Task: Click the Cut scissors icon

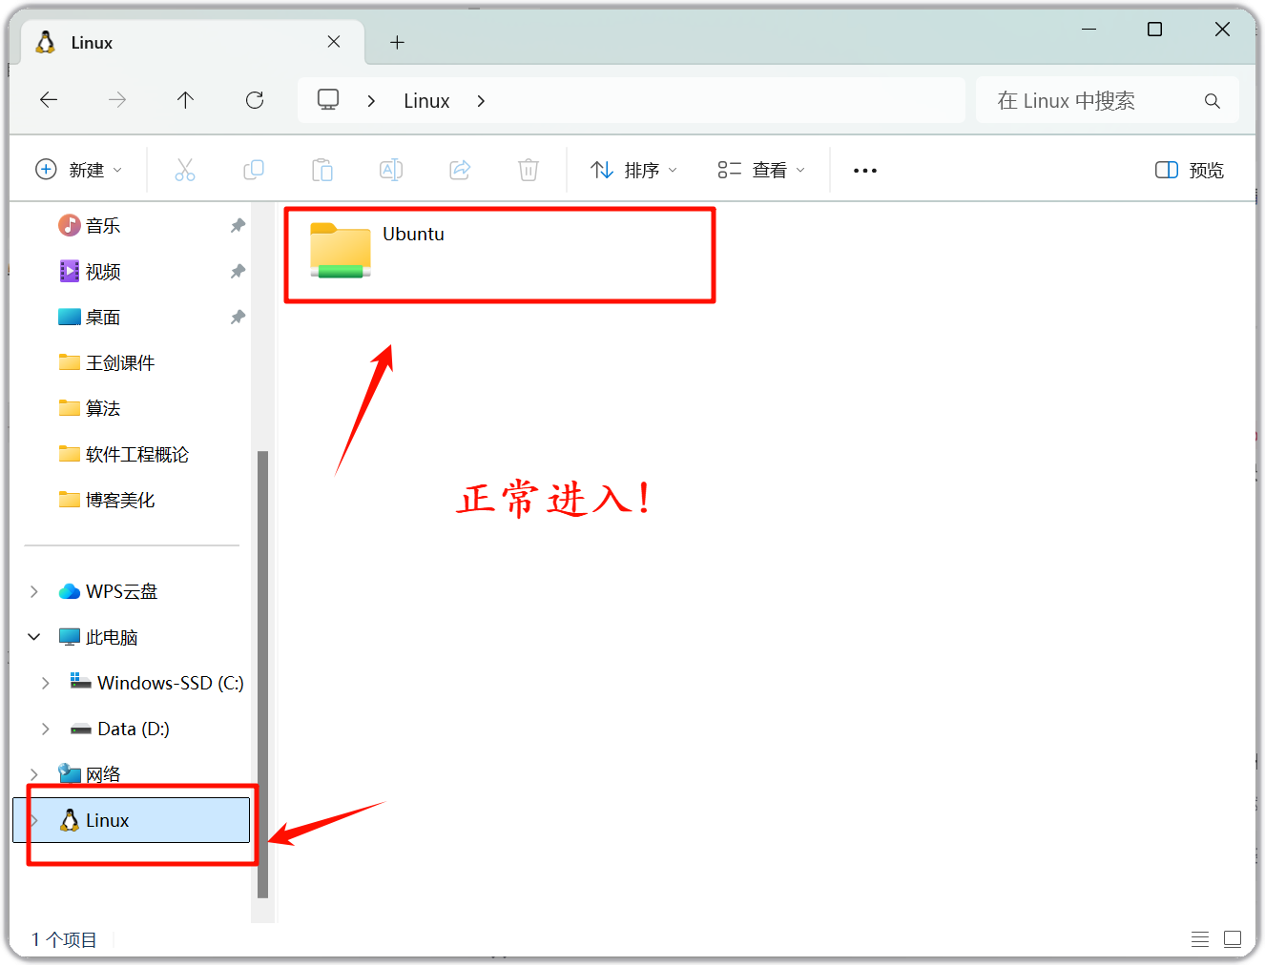Action: pyautogui.click(x=185, y=170)
